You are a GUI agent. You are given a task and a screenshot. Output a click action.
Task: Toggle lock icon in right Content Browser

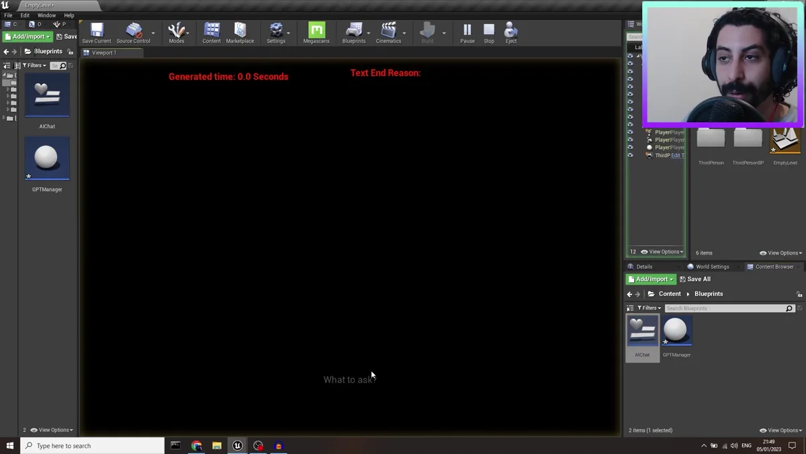click(799, 294)
